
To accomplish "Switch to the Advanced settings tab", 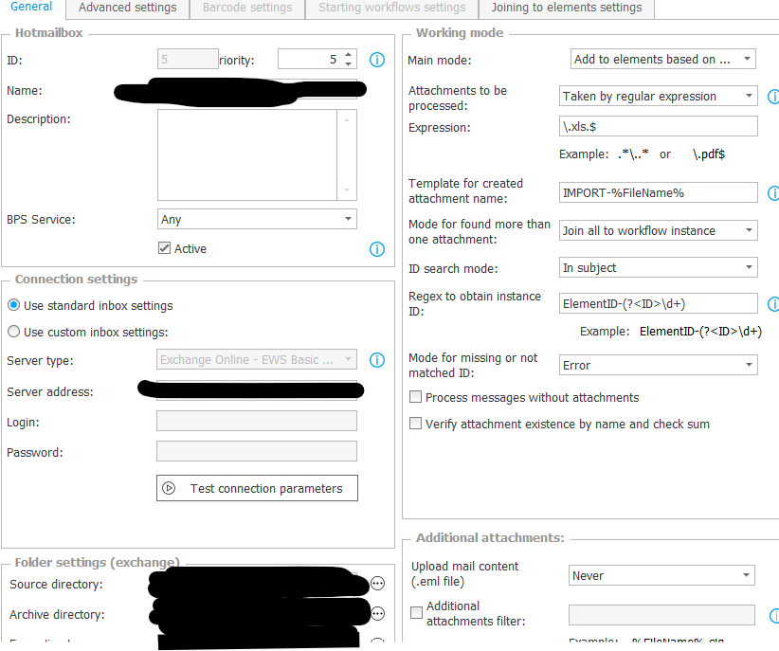I will pos(127,9).
